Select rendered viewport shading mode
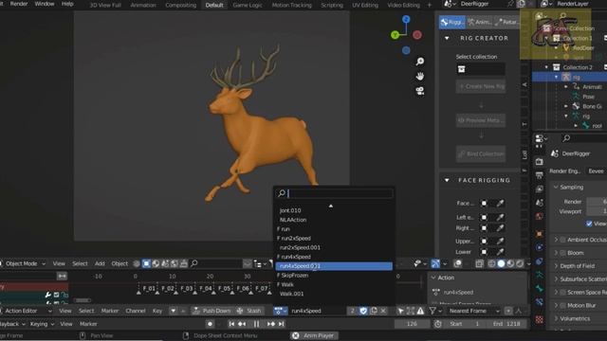The height and width of the screenshot is (341, 607). coord(520,263)
